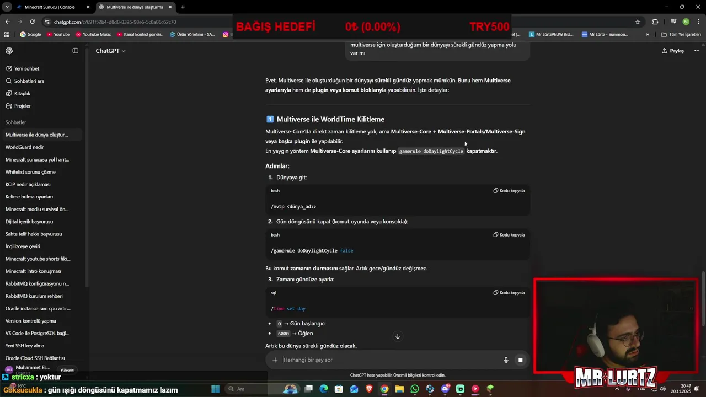Viewport: 706px width, 397px height.
Task: Open Brave browser from the taskbar
Action: click(x=369, y=389)
